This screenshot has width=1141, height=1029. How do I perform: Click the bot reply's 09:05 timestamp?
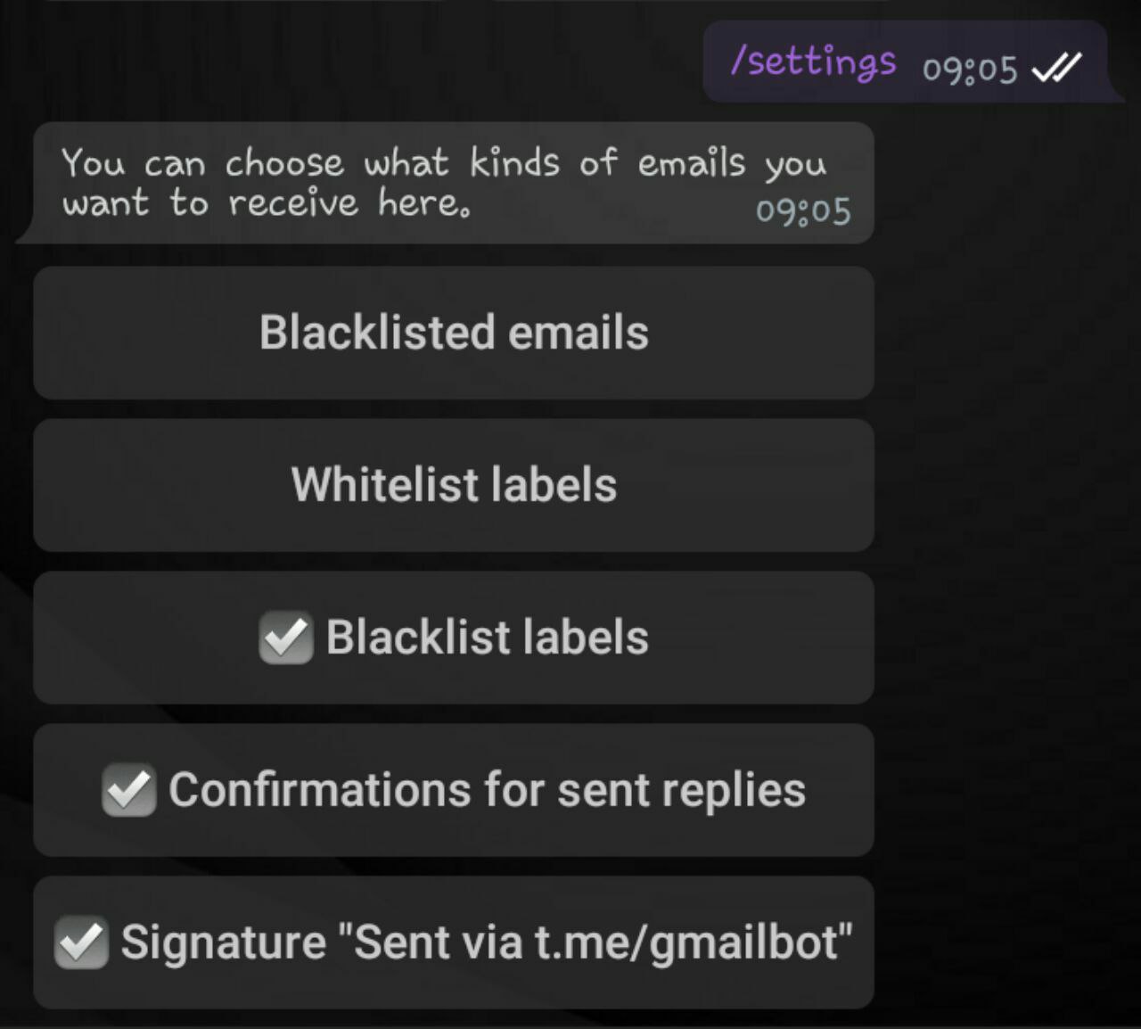(x=803, y=211)
